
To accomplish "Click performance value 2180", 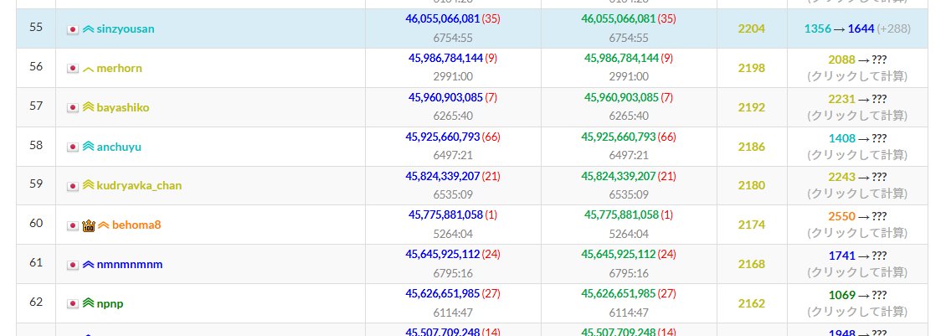I will coord(752,185).
